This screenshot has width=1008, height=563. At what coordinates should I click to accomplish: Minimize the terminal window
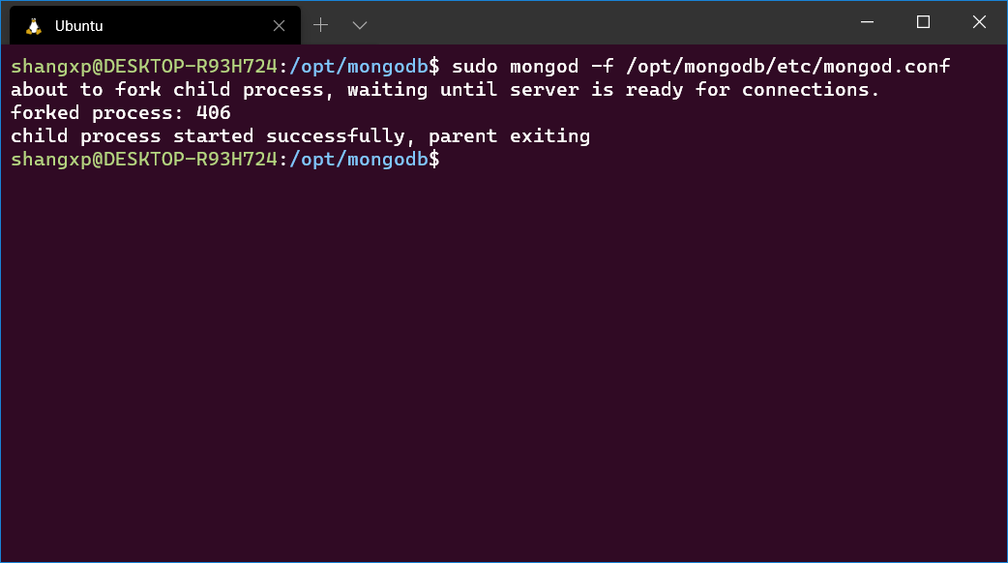(866, 22)
